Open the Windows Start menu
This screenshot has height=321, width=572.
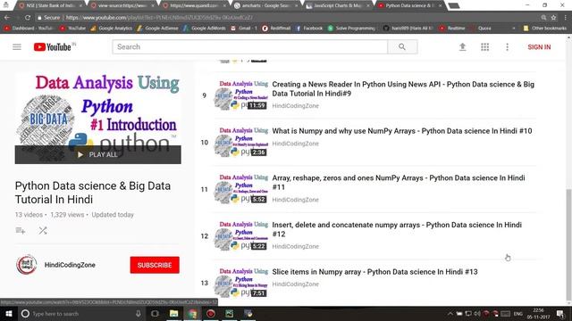pos(9,313)
